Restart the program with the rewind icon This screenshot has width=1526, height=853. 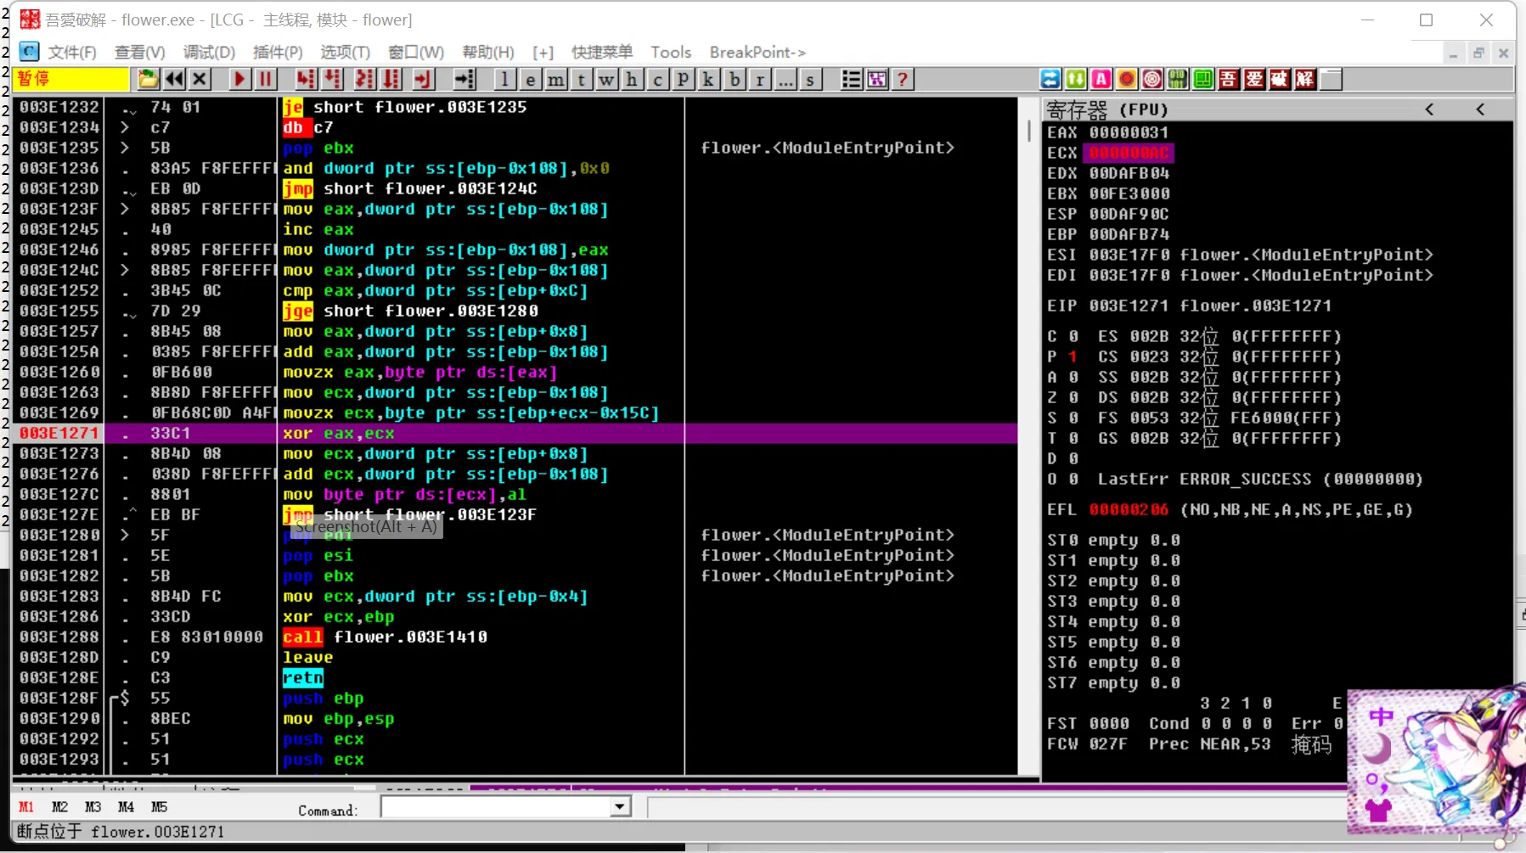pos(174,79)
